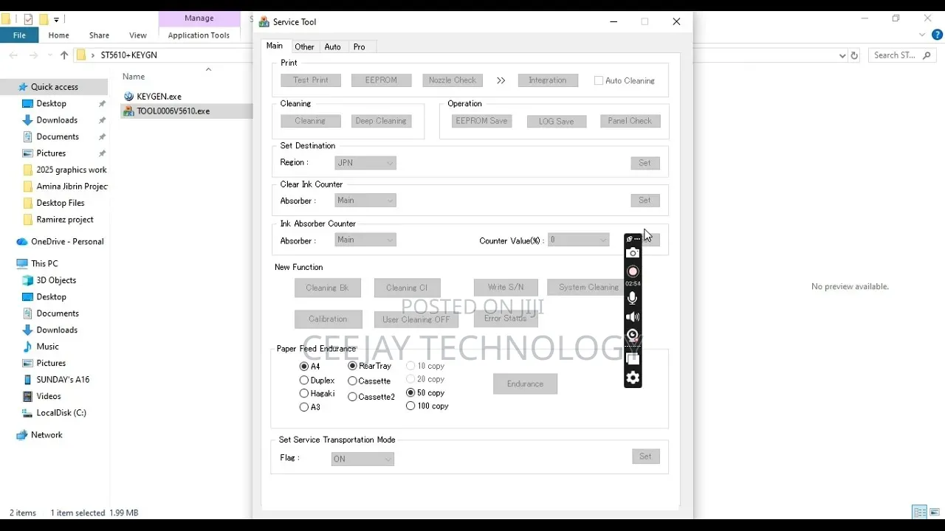Viewport: 945px width, 531px height.
Task: Click the search magnifier icon in File Explorer
Action: tap(926, 55)
